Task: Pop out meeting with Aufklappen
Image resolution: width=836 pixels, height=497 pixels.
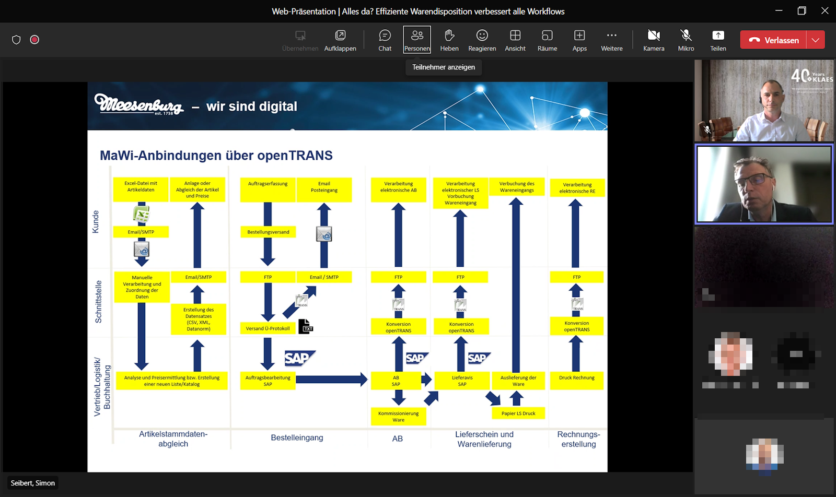Action: (340, 40)
